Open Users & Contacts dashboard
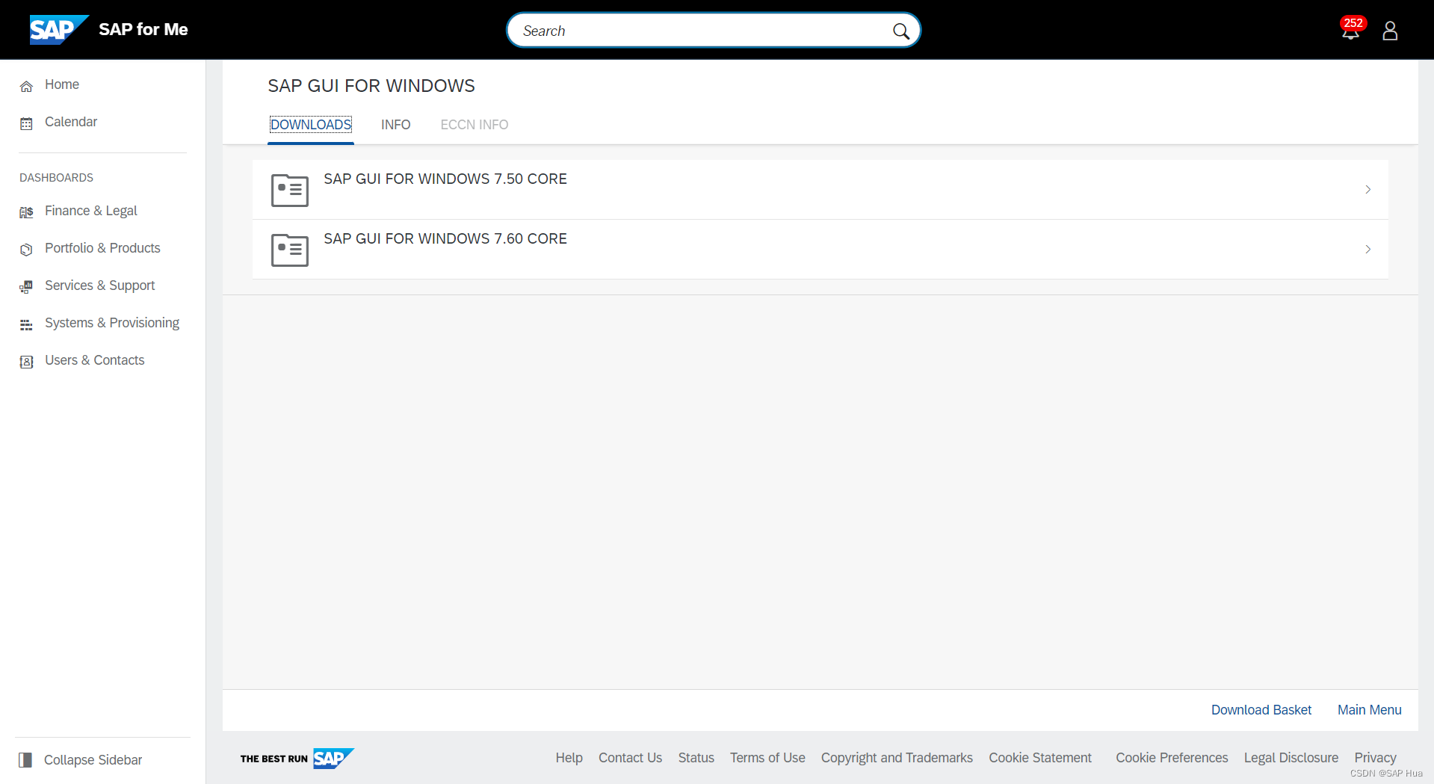Image resolution: width=1434 pixels, height=784 pixels. (95, 360)
